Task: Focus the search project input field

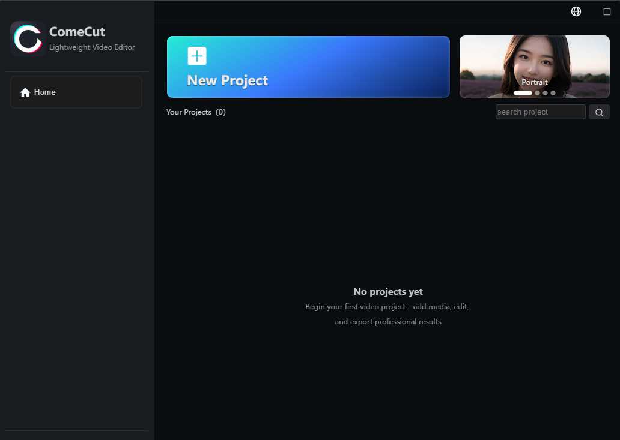Action: tap(540, 112)
